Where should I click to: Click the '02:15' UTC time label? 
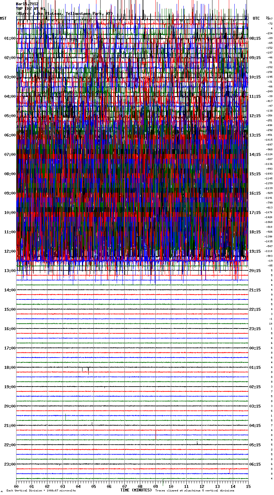(255, 387)
